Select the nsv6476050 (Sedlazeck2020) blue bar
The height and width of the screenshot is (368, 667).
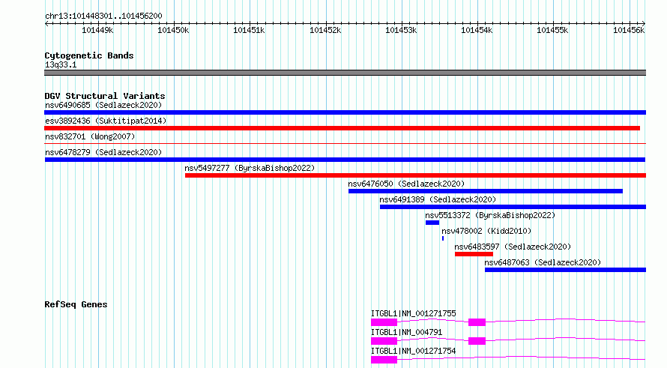coord(486,191)
